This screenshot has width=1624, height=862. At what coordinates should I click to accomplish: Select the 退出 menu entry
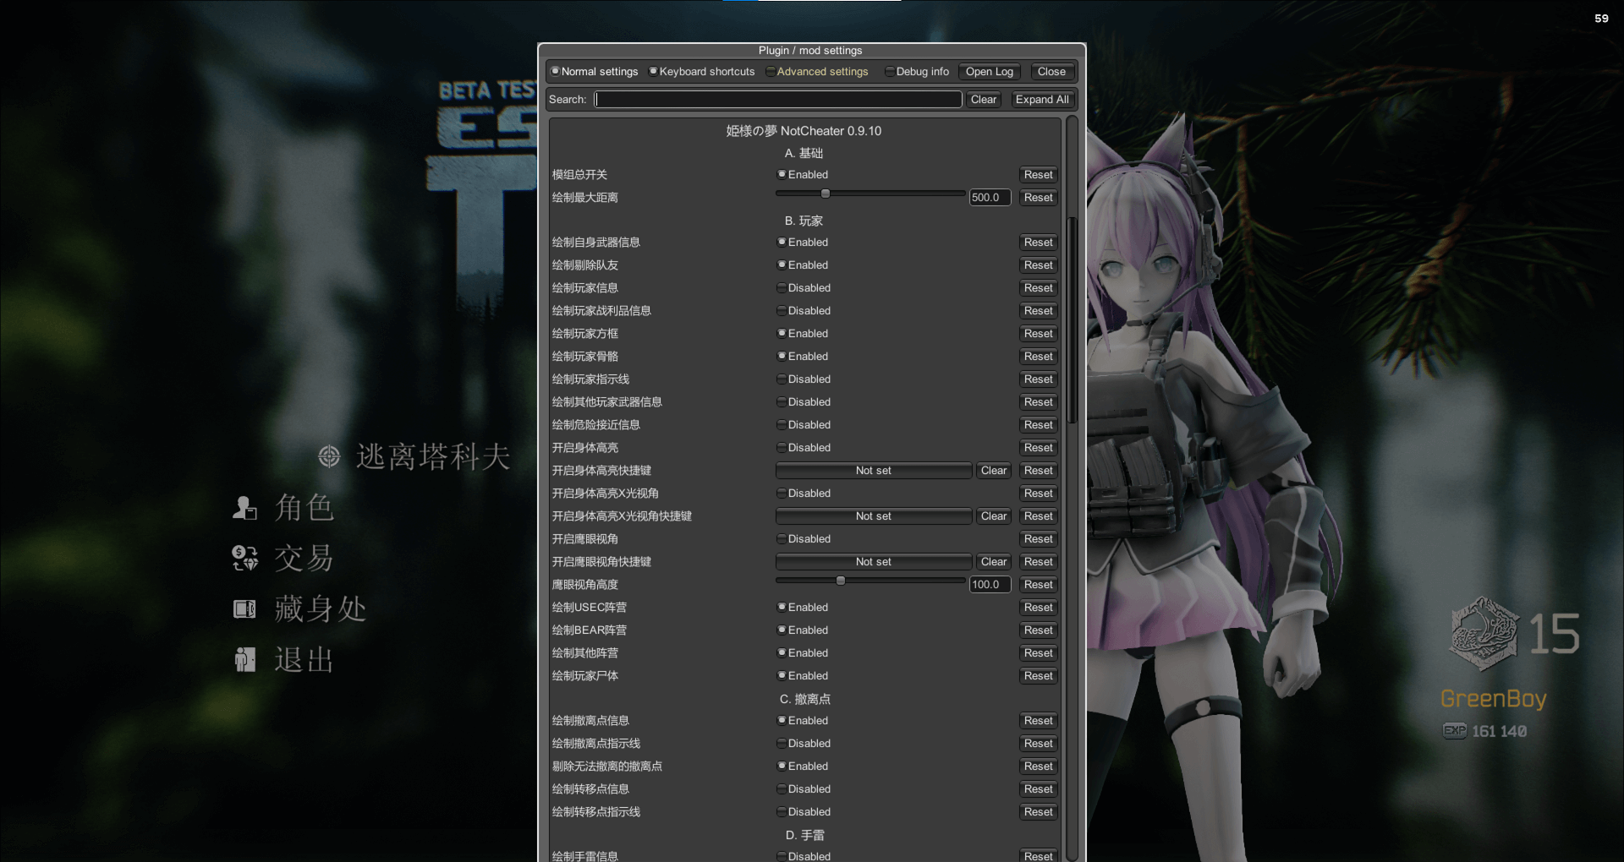click(304, 659)
